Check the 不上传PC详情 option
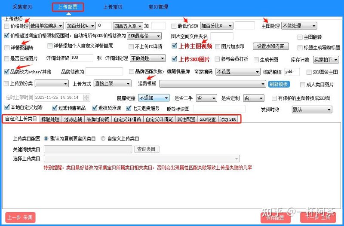Screen dimensions: 344x226 [131, 46]
